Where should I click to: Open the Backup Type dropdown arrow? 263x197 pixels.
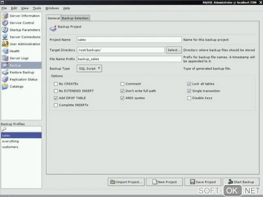(x=99, y=68)
